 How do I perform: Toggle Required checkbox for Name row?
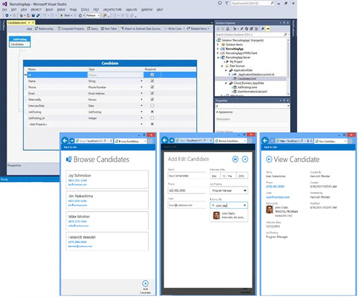(152, 81)
